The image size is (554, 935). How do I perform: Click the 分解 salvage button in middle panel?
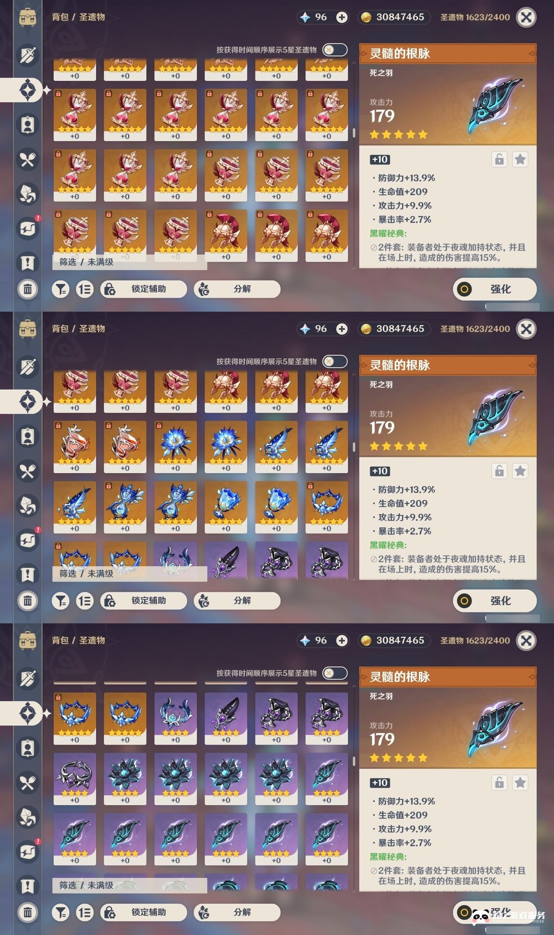click(x=237, y=601)
